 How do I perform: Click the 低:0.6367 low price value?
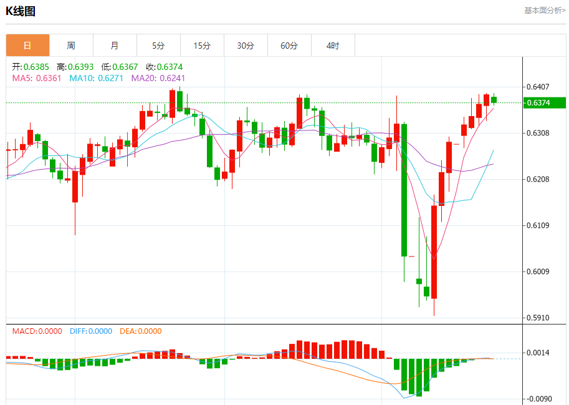120,67
